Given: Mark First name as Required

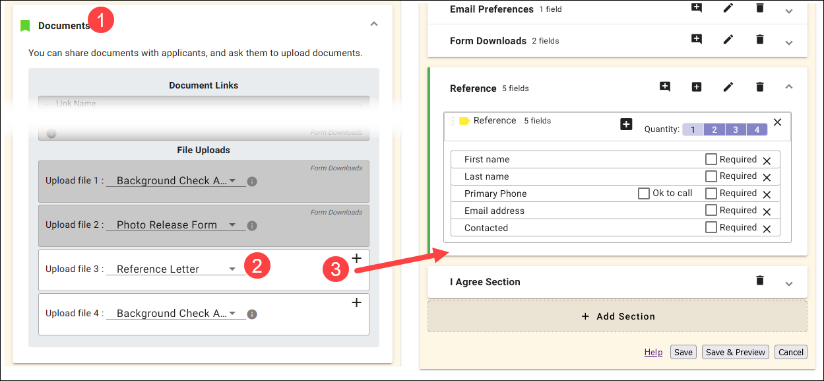Looking at the screenshot, I should (711, 159).
